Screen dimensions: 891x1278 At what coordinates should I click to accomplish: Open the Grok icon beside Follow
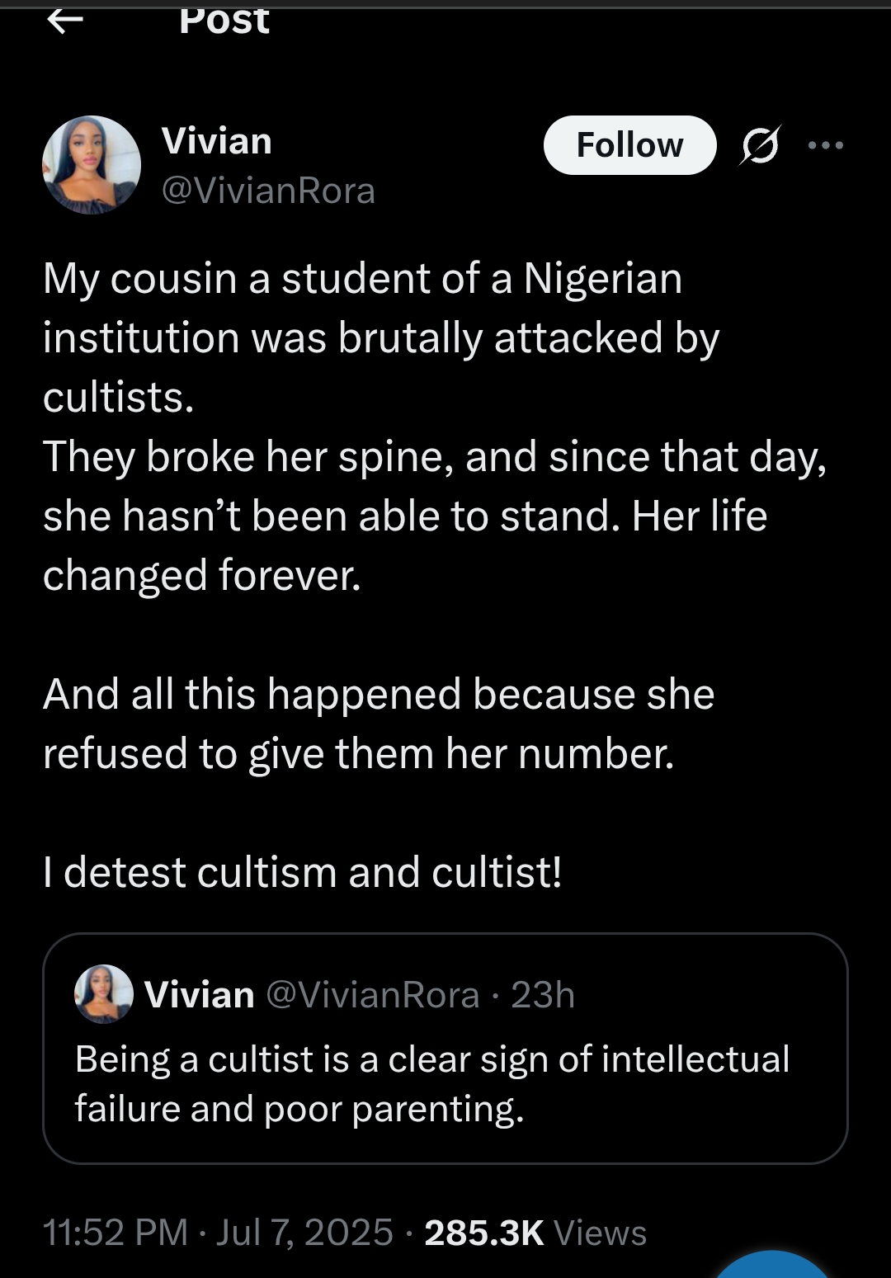point(759,146)
